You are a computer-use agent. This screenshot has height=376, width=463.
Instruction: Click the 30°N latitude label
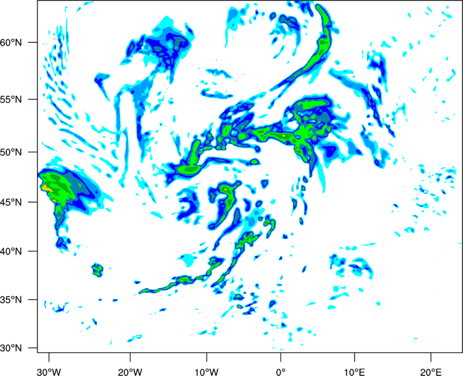(11, 348)
